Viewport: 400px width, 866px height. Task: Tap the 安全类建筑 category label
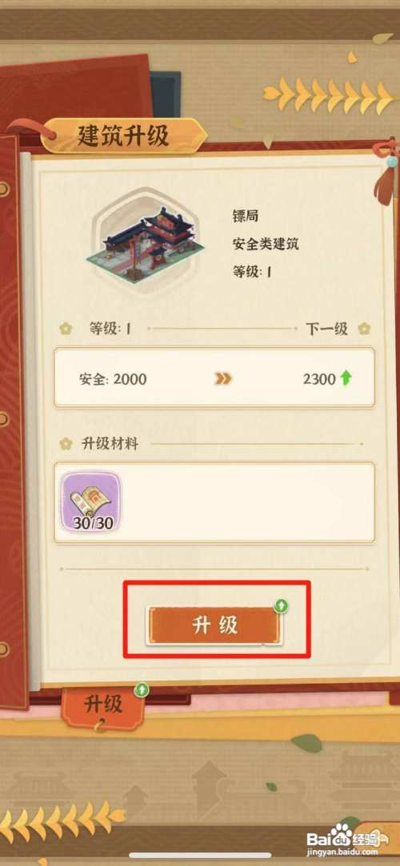[x=266, y=243]
